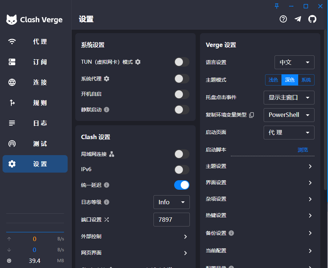Open the PowerShell env type dropdown
328x268 pixels.
[289, 115]
